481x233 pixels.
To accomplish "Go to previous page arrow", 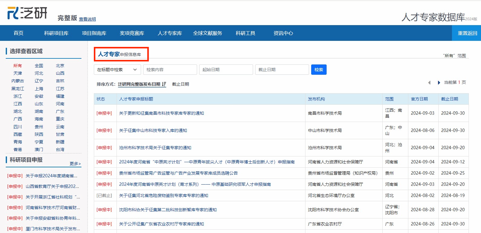I will (x=429, y=83).
